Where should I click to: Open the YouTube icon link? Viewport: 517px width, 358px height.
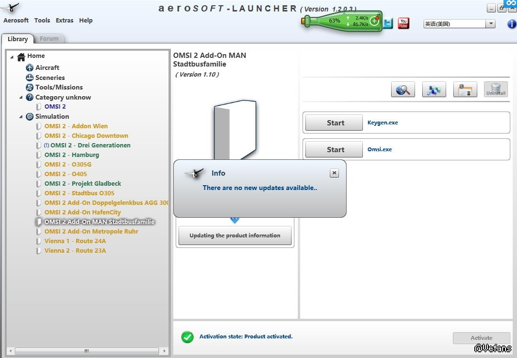[404, 23]
